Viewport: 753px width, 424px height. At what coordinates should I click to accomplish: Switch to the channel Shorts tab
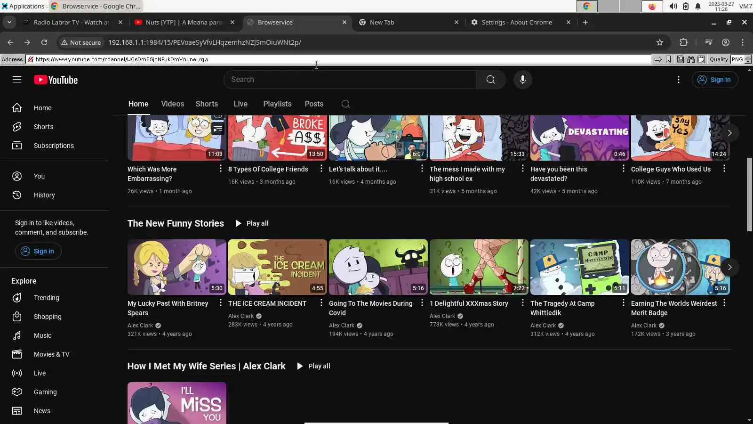tap(207, 104)
